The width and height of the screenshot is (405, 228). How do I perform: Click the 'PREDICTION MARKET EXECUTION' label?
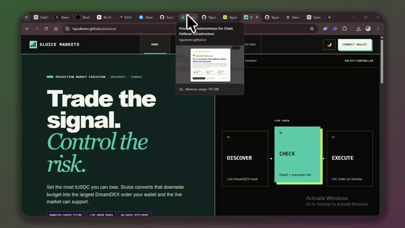tap(80, 77)
